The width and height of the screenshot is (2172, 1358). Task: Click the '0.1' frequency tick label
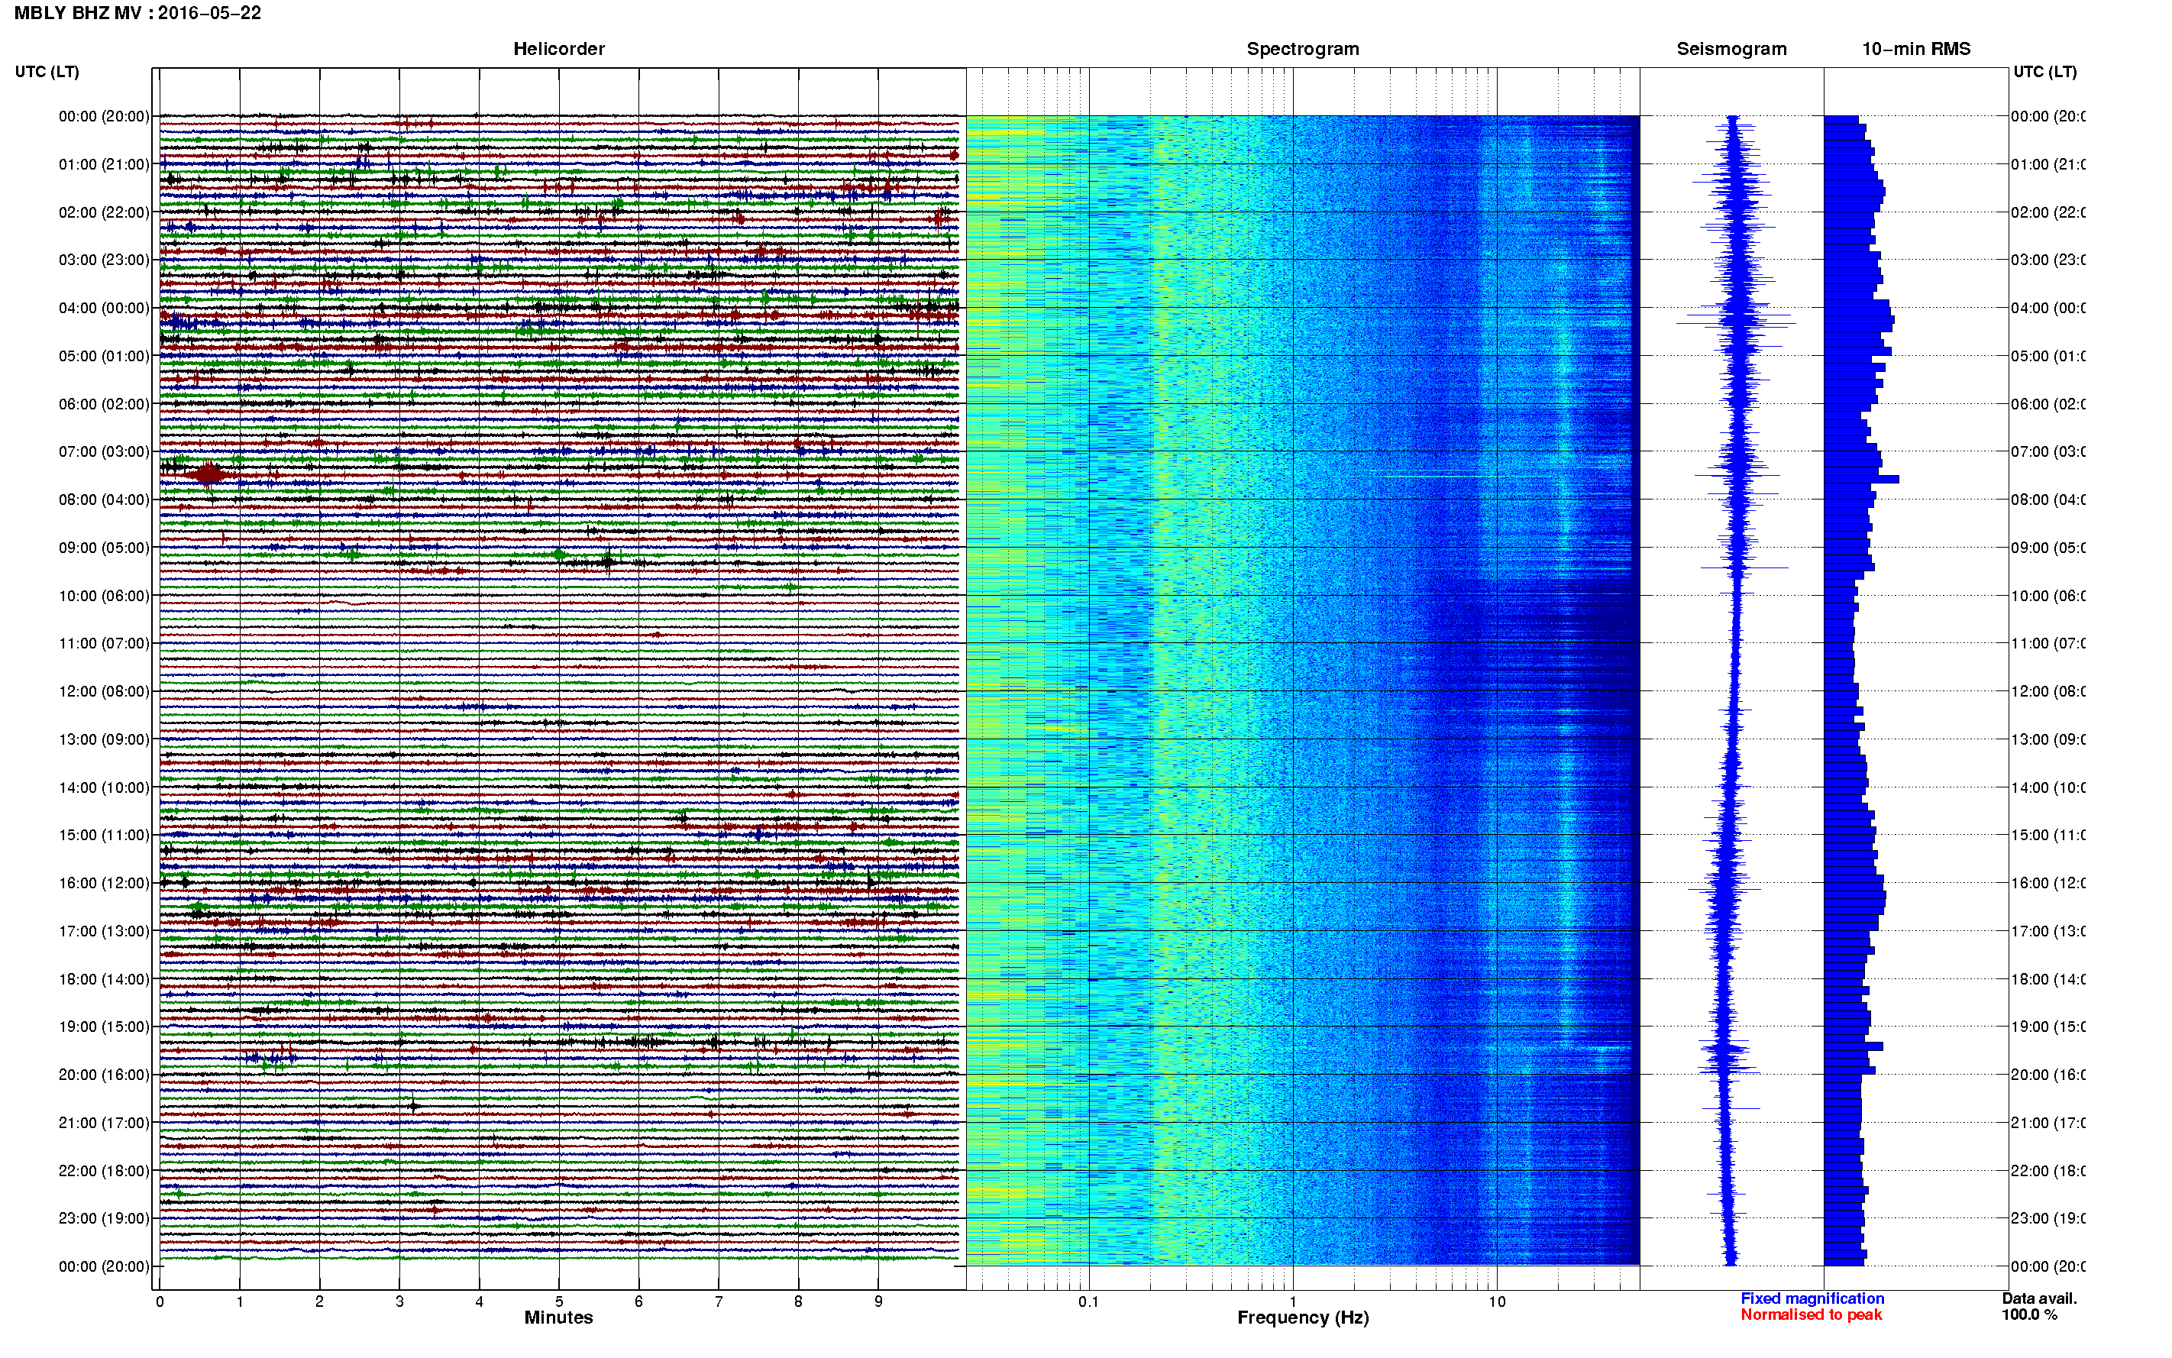click(1088, 1301)
